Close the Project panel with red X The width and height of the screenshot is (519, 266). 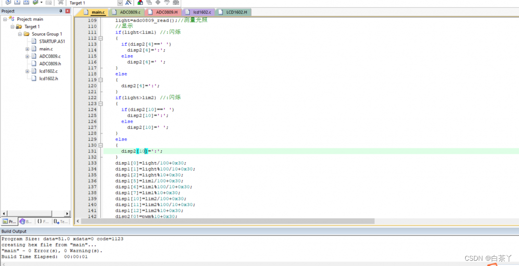click(68, 11)
